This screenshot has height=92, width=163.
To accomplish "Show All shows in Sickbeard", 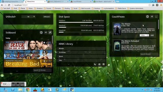I will click(46, 32).
